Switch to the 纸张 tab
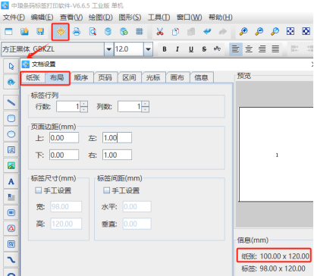 (x=33, y=77)
